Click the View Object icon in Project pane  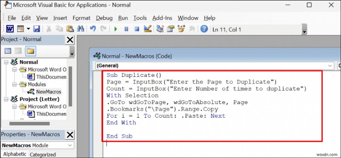(18, 51)
